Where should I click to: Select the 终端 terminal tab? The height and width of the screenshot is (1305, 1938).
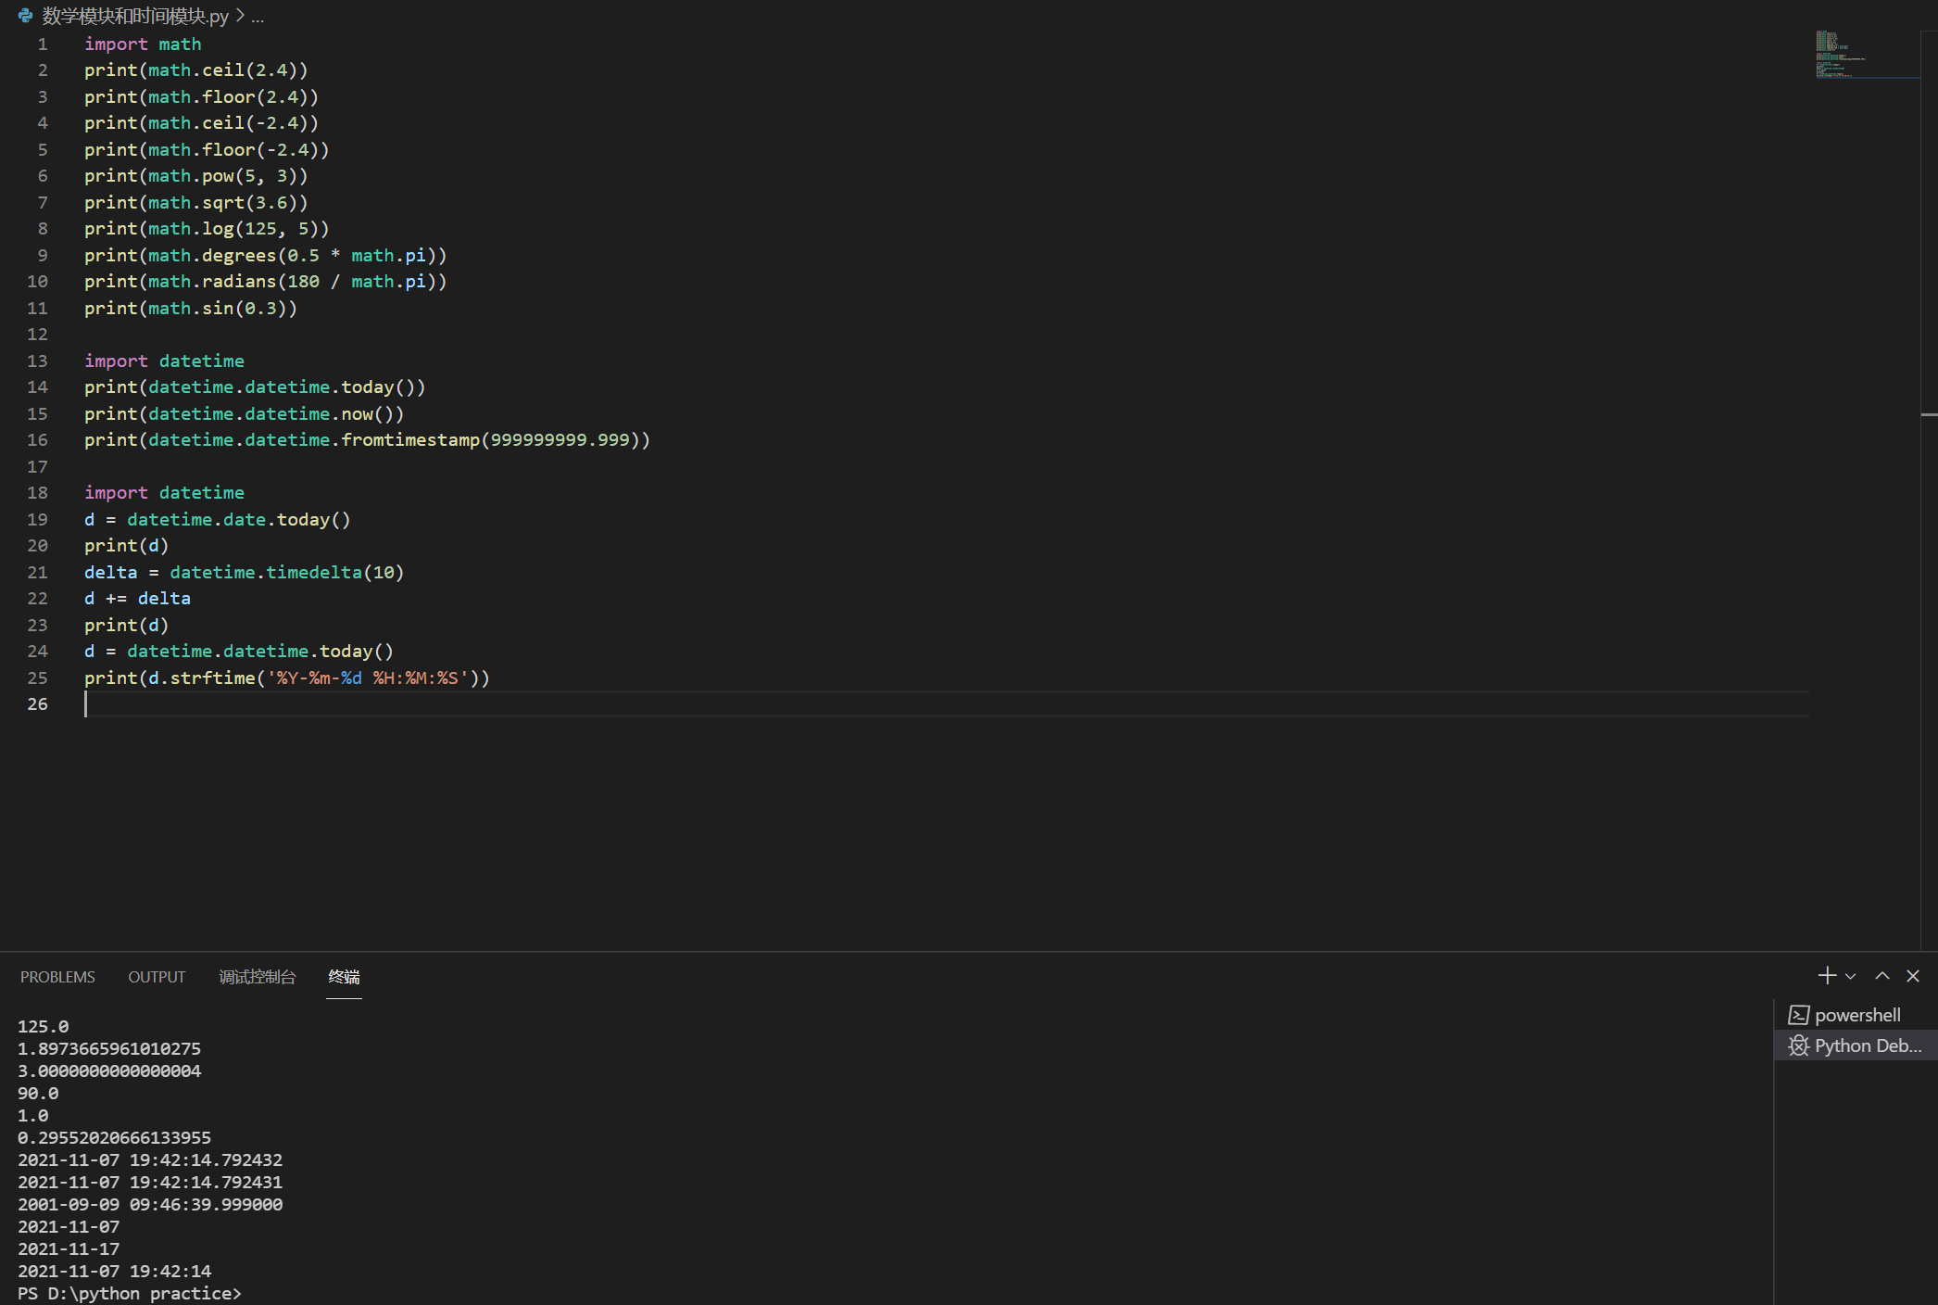pyautogui.click(x=344, y=977)
